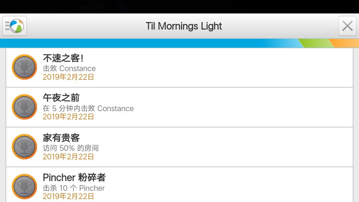Click the trophy icon for 不速之客!
This screenshot has height=202, width=359.
click(x=24, y=67)
